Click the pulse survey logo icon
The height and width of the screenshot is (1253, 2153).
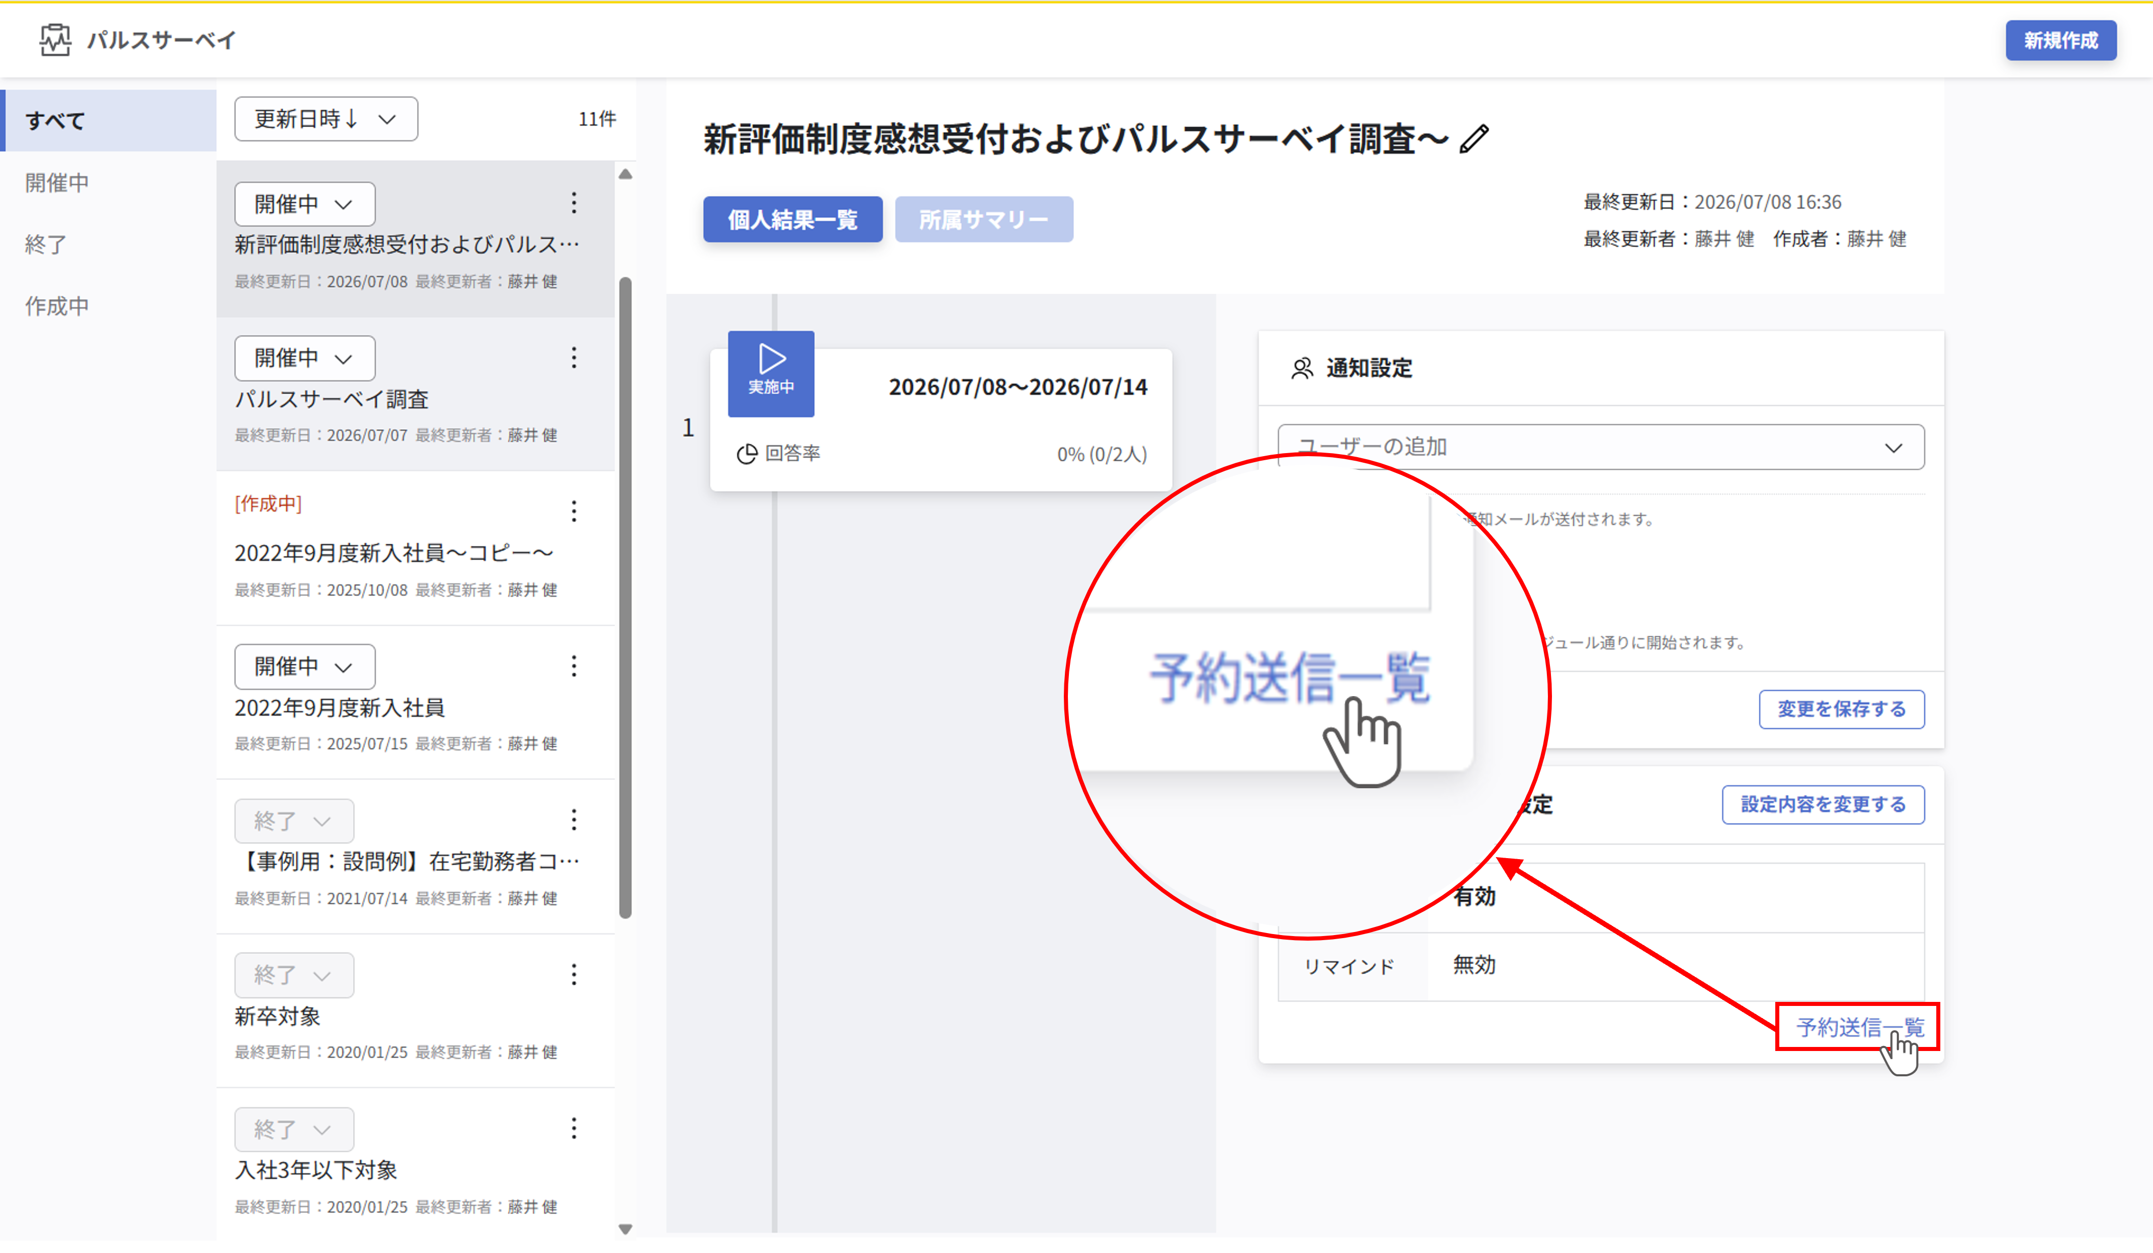(x=56, y=39)
